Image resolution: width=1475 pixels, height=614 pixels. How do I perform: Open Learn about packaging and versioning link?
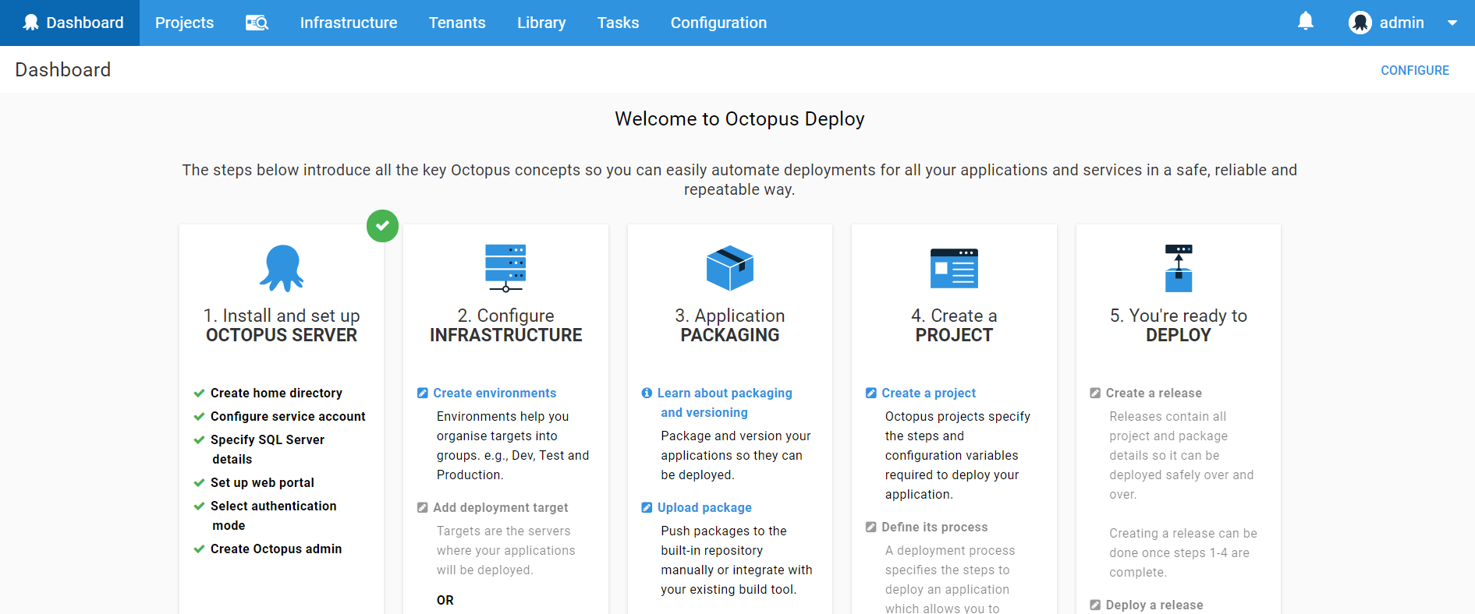pos(725,403)
